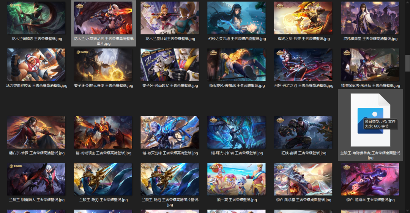This screenshot has height=213, width=410.
Task: Select file name 橘右京-修罗 王者荣耀高清壁纸.jpg
Action: point(36,153)
